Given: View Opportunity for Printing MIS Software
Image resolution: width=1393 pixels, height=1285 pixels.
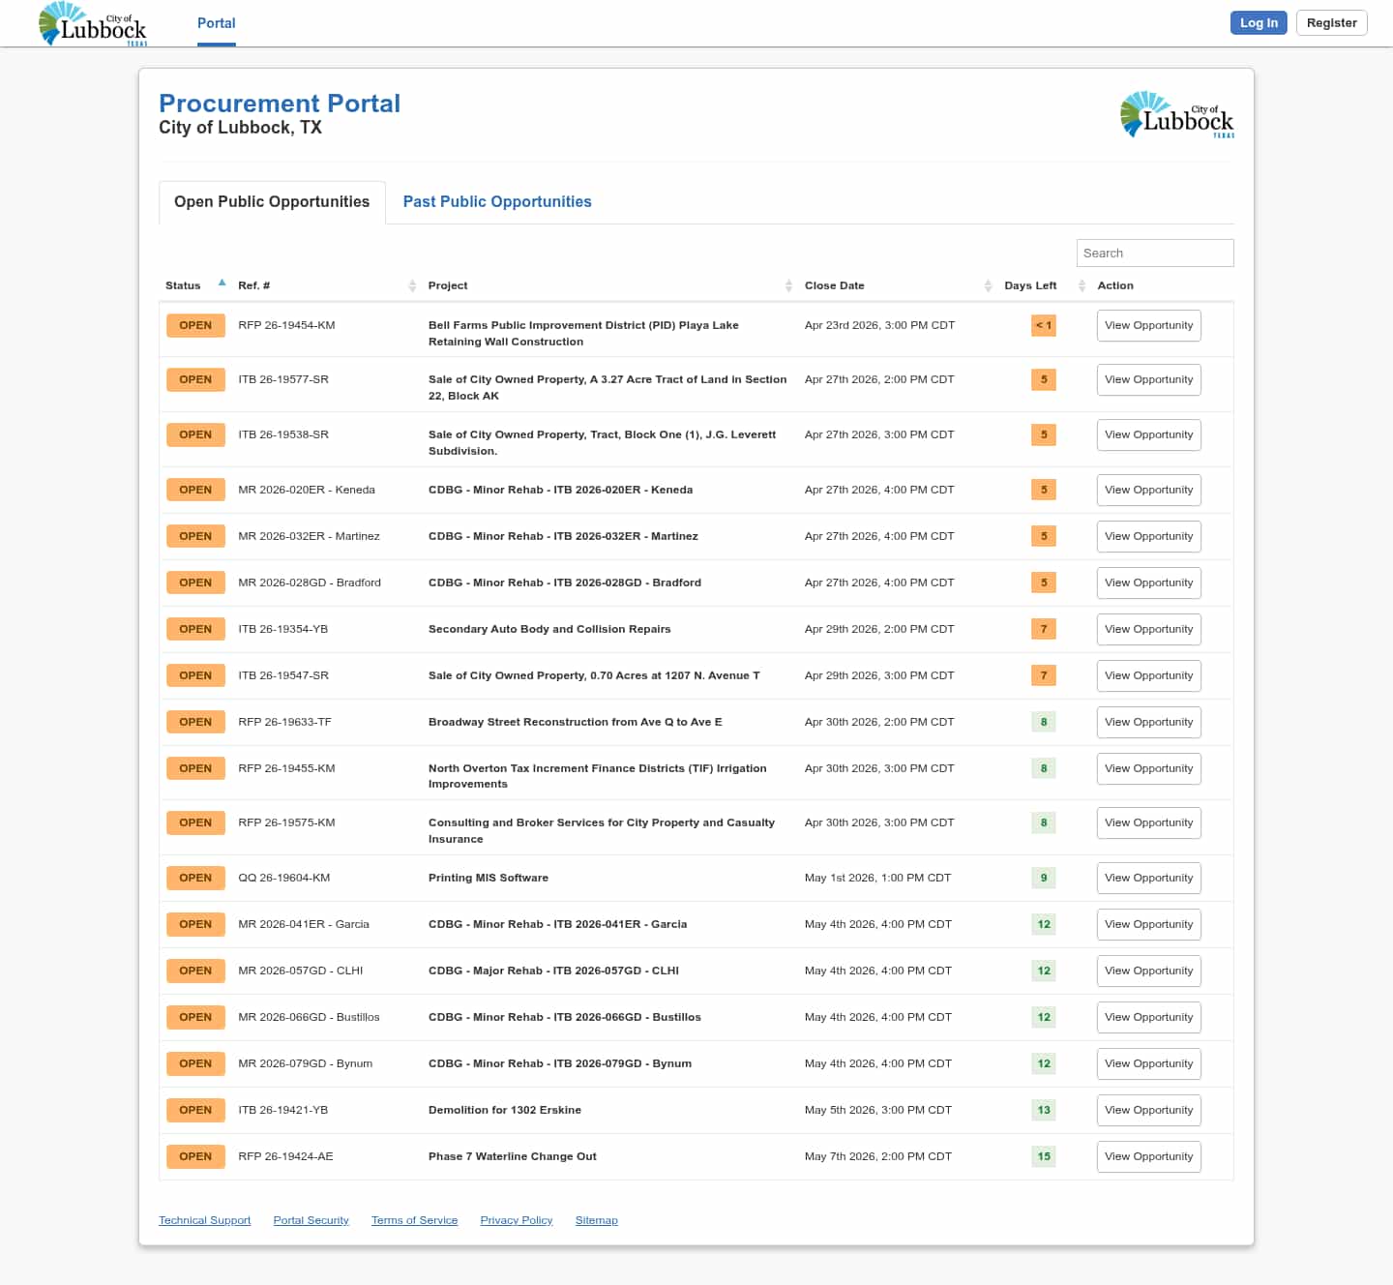Looking at the screenshot, I should click(1148, 879).
